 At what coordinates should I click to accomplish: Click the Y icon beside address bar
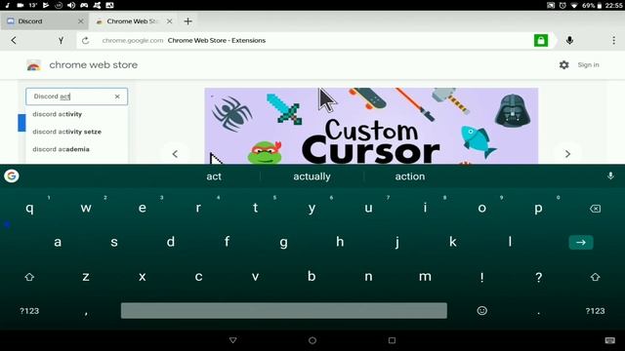pyautogui.click(x=61, y=41)
